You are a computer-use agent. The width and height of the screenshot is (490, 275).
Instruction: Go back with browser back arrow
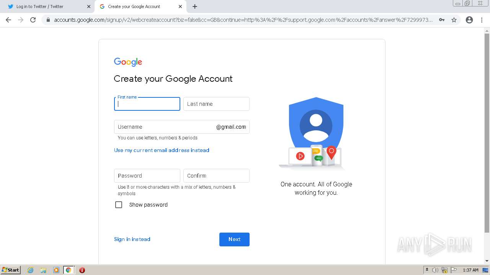pyautogui.click(x=8, y=20)
